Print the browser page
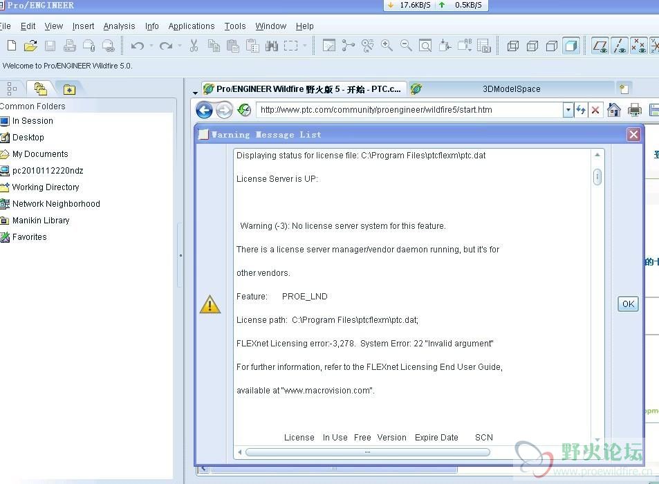659x484 pixels. tap(634, 110)
